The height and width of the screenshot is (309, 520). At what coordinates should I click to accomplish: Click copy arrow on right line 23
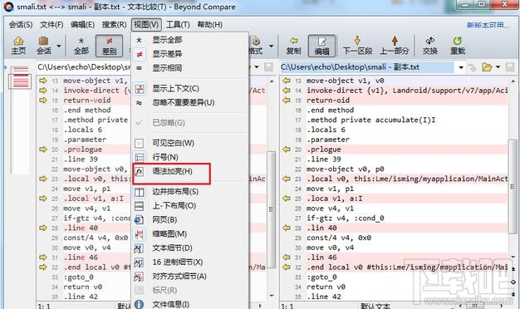pyautogui.click(x=287, y=179)
